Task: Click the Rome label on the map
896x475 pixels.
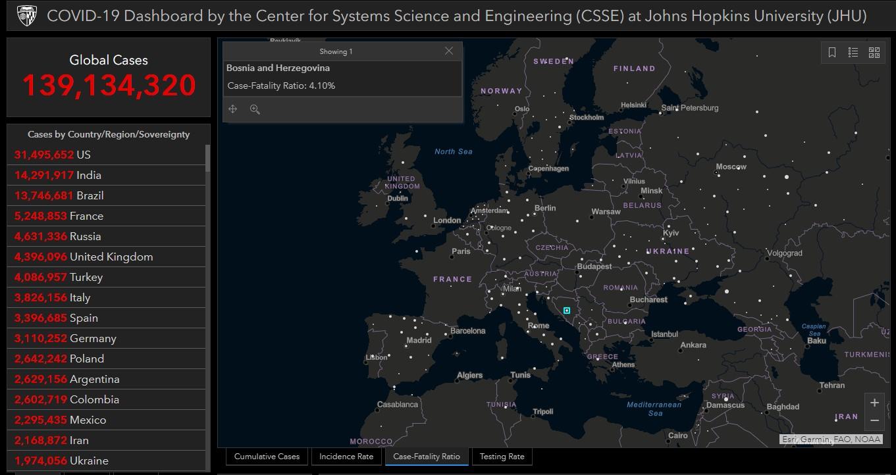Action: point(539,326)
